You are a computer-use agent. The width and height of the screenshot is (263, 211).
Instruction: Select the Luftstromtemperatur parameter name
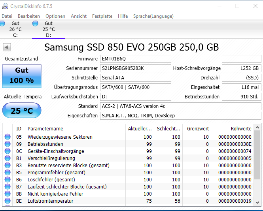(51, 201)
